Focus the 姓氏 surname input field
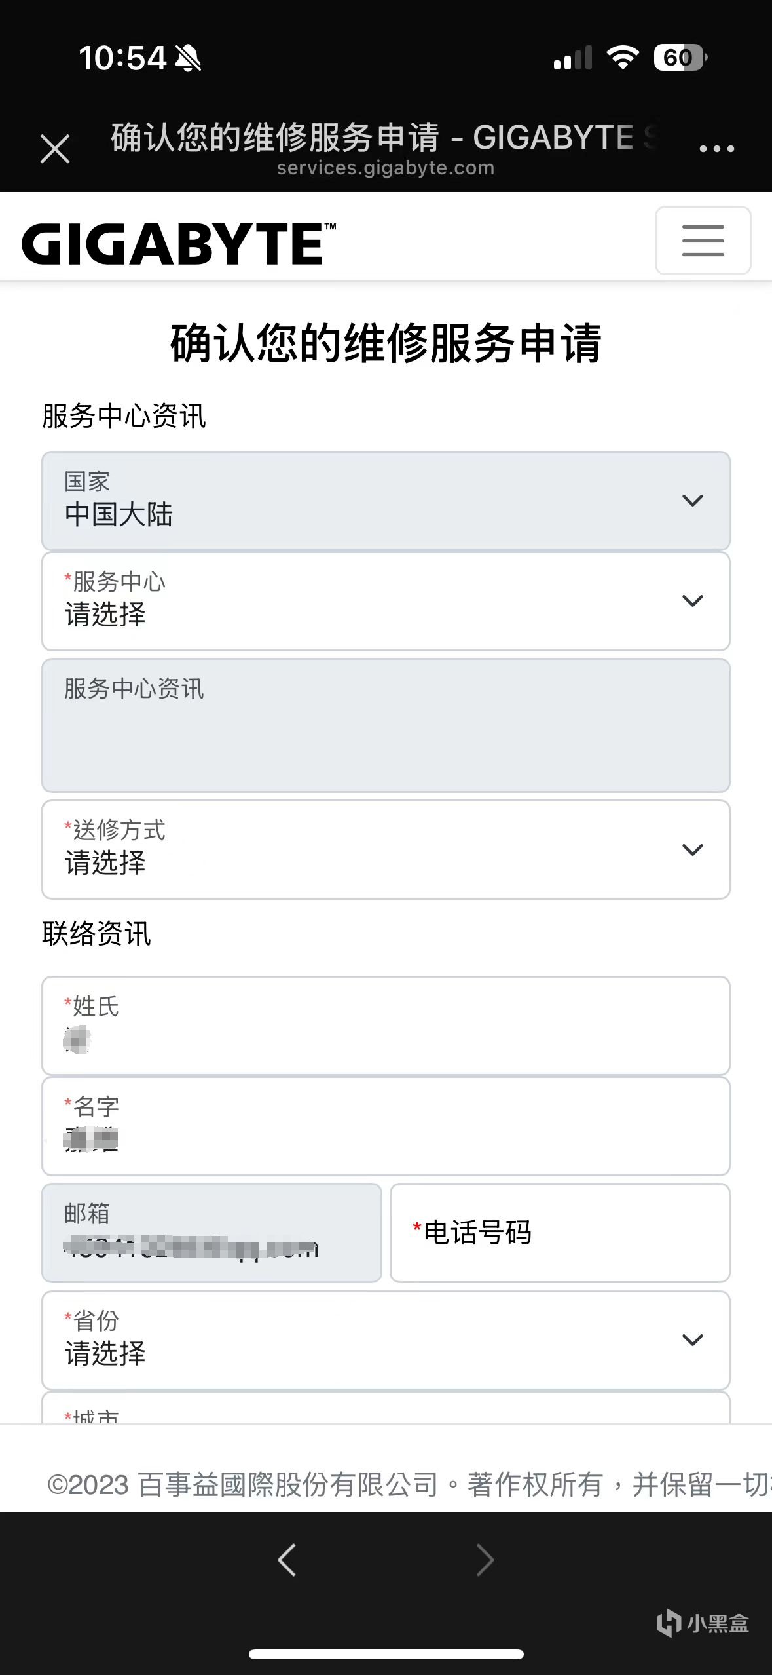The height and width of the screenshot is (1675, 772). 386,1026
